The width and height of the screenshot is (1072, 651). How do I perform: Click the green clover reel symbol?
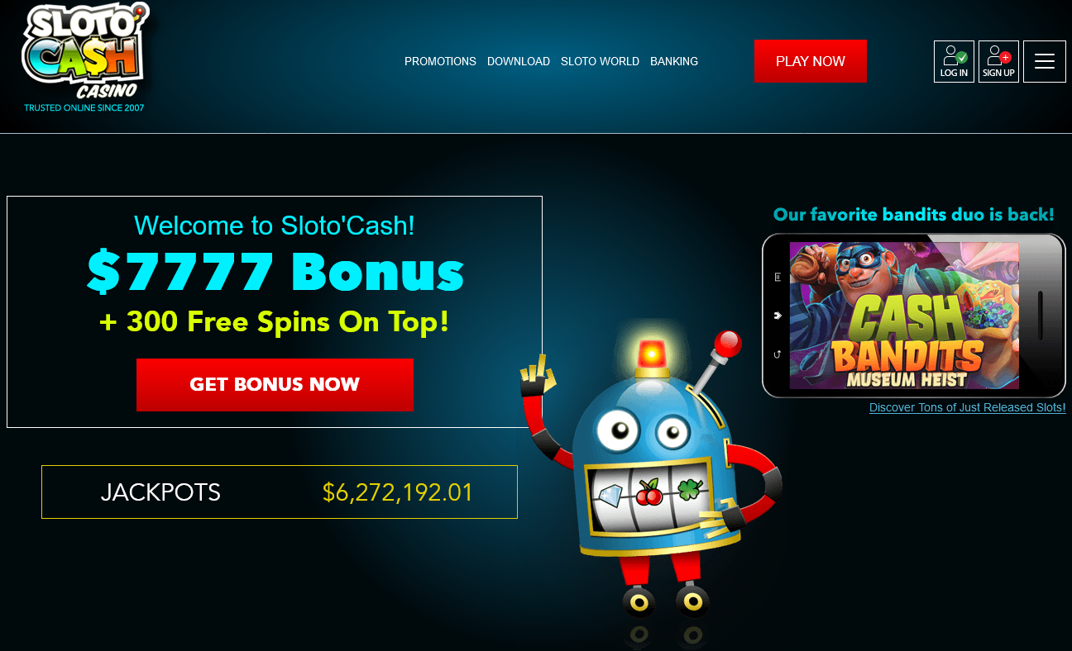coord(688,489)
